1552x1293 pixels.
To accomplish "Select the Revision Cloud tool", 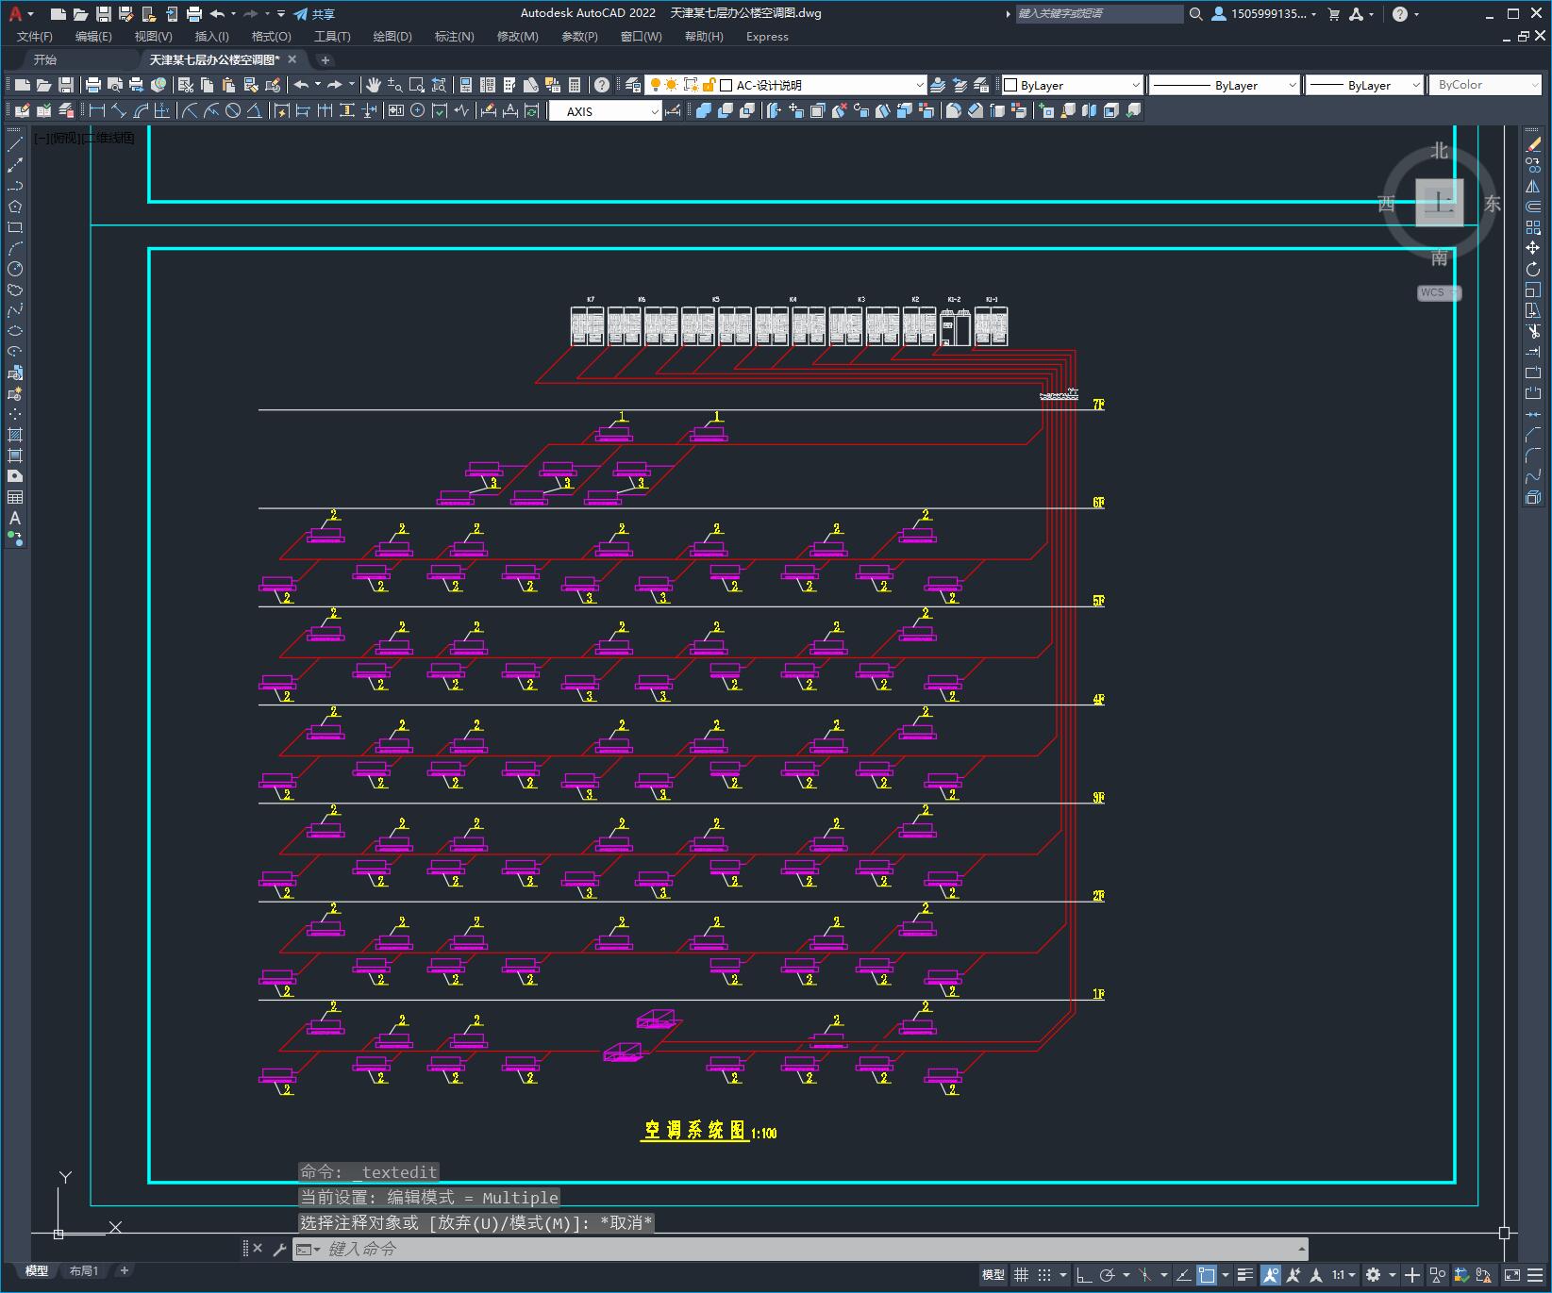I will click(15, 290).
